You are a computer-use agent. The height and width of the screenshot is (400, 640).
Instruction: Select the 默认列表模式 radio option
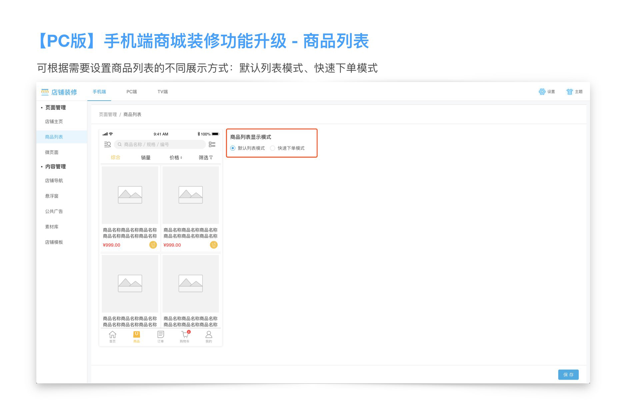[x=233, y=148]
